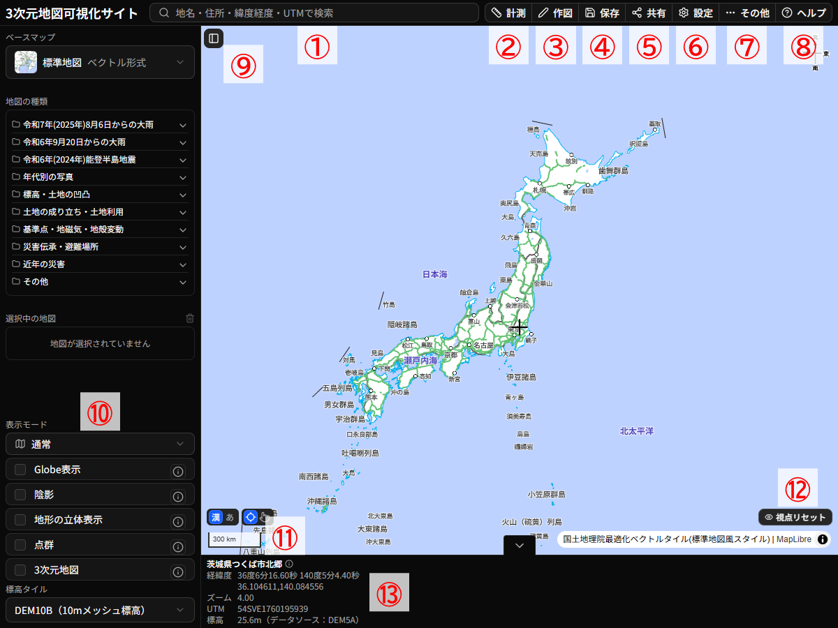Open the info icon for 3次元地図
The image size is (838, 628).
(x=178, y=572)
